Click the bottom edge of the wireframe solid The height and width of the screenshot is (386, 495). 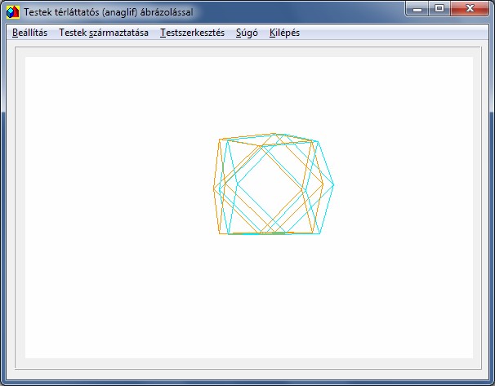point(270,233)
